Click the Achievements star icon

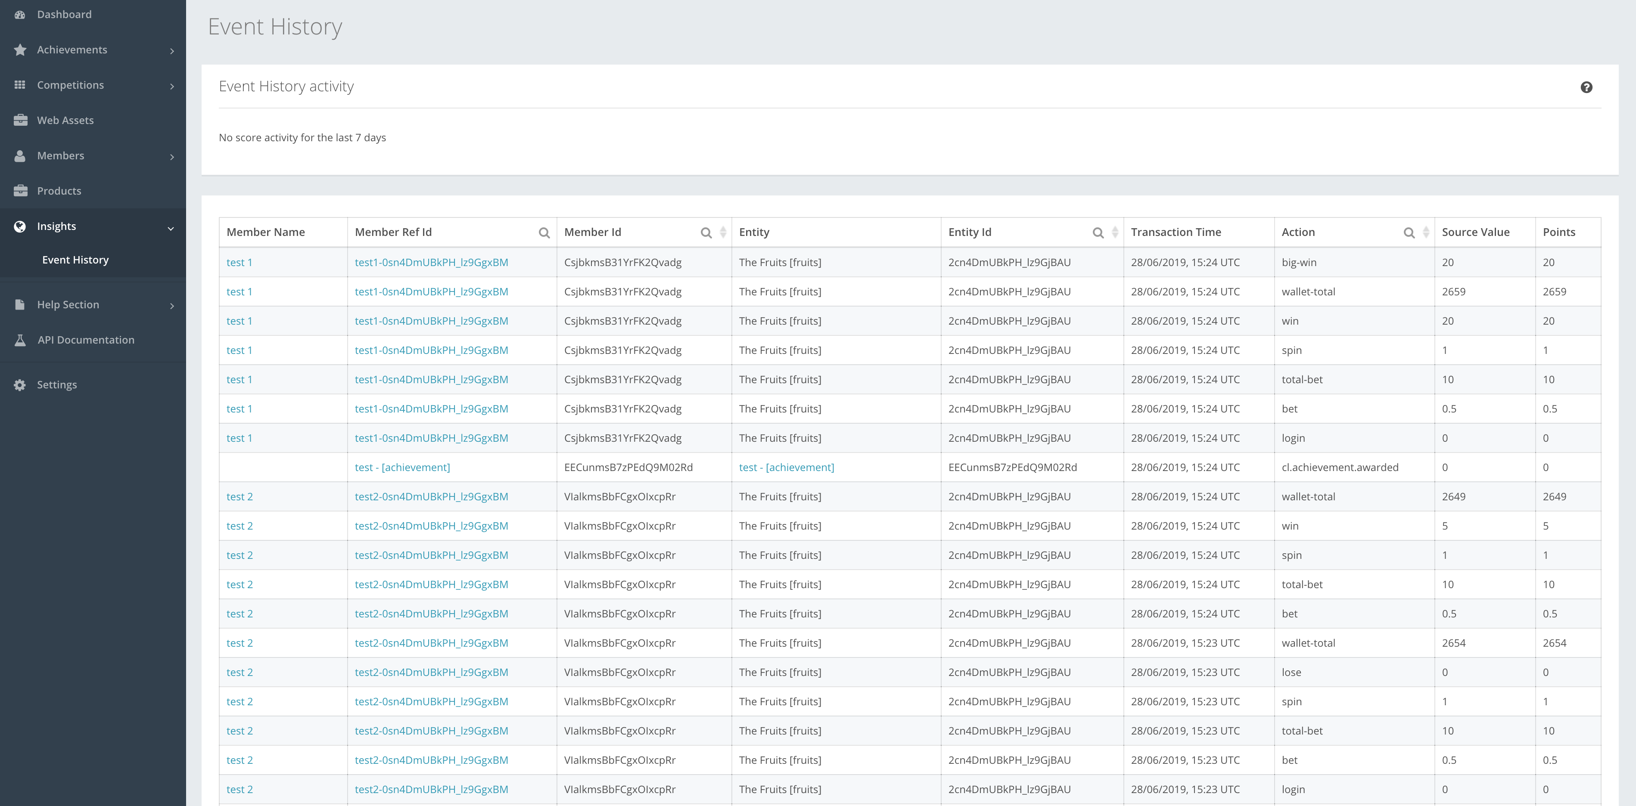point(20,50)
